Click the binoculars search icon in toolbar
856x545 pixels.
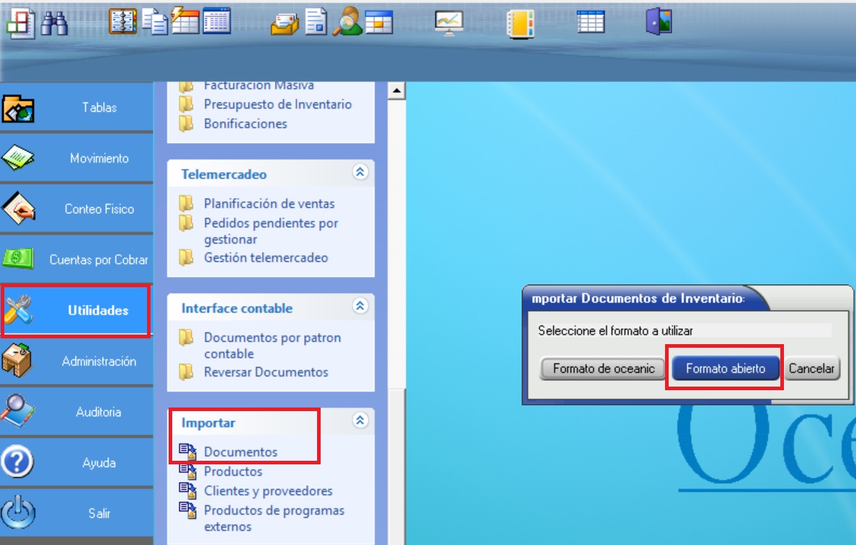[x=54, y=22]
